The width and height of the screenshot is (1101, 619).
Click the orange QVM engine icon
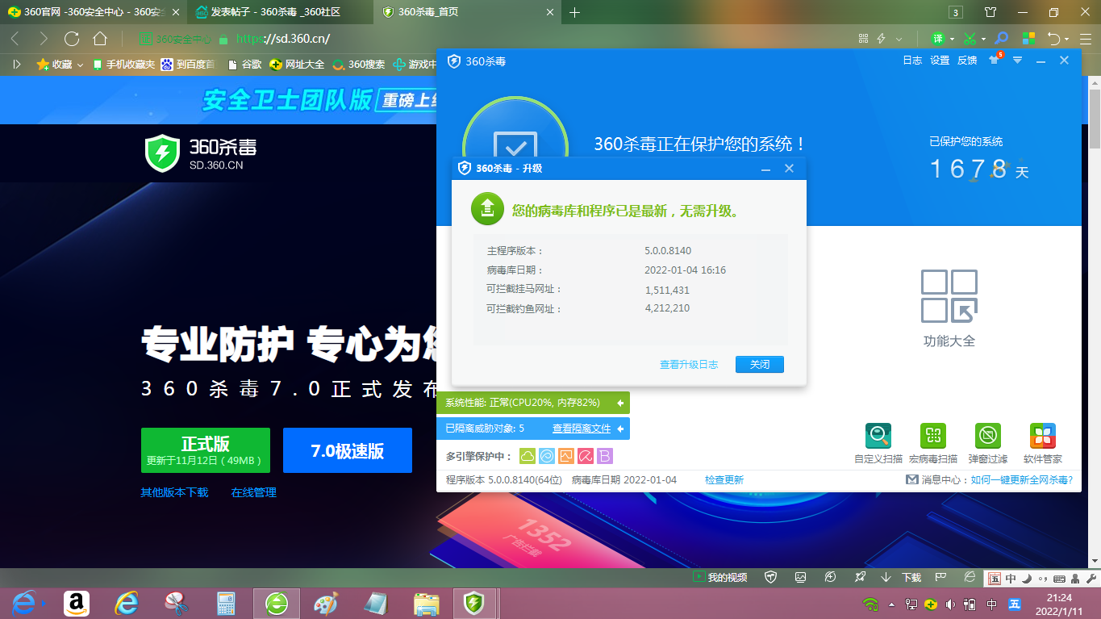pyautogui.click(x=566, y=456)
